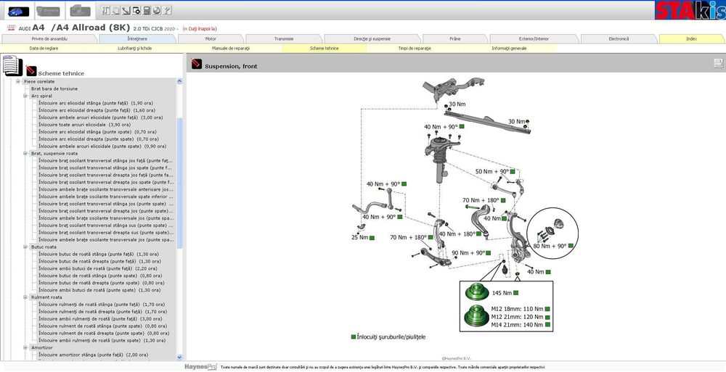Print the suspension diagram using printer icon

tap(718, 63)
